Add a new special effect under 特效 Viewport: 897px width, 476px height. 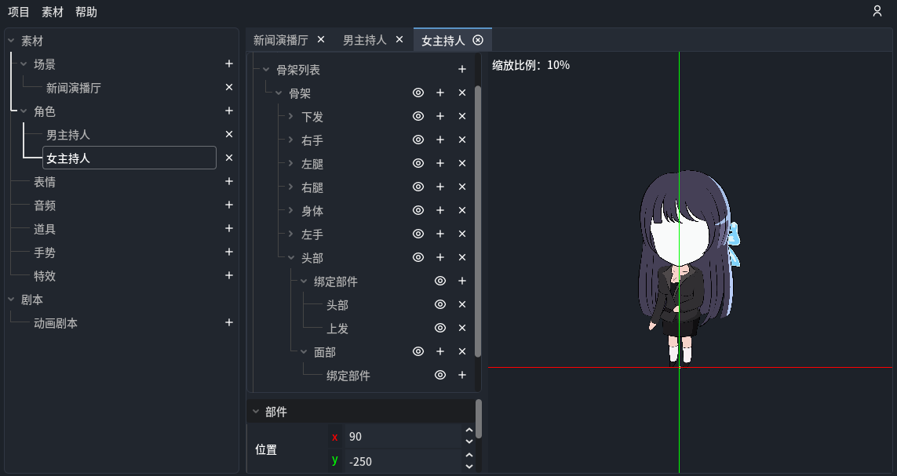click(x=228, y=275)
